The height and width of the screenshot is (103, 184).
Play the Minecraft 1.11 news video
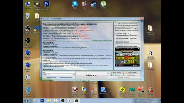(127, 57)
